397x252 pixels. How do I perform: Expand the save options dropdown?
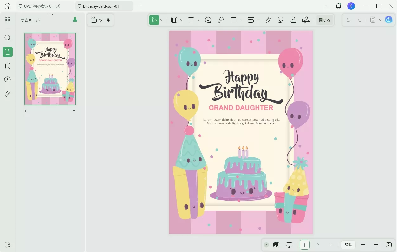(x=380, y=20)
